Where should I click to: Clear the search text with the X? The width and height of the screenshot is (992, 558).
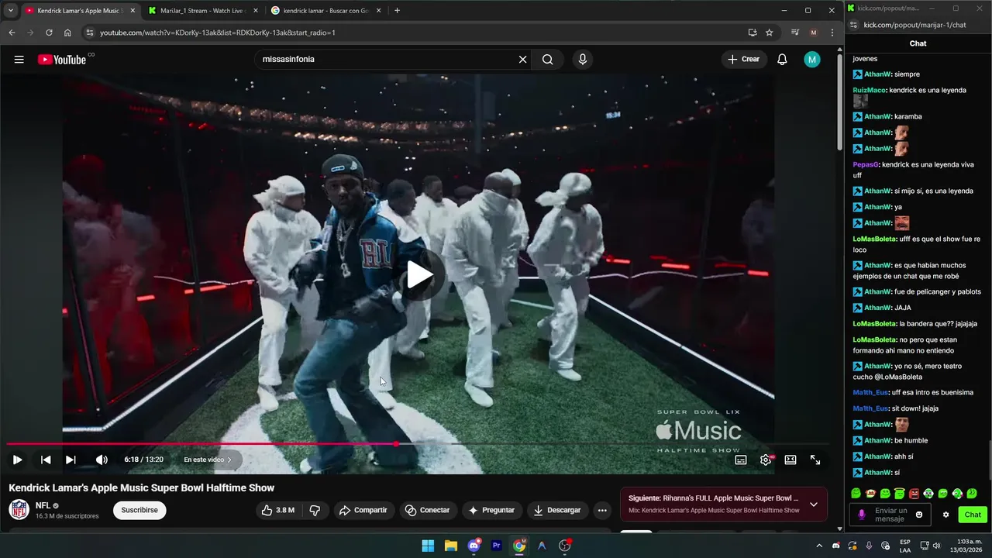tap(522, 60)
